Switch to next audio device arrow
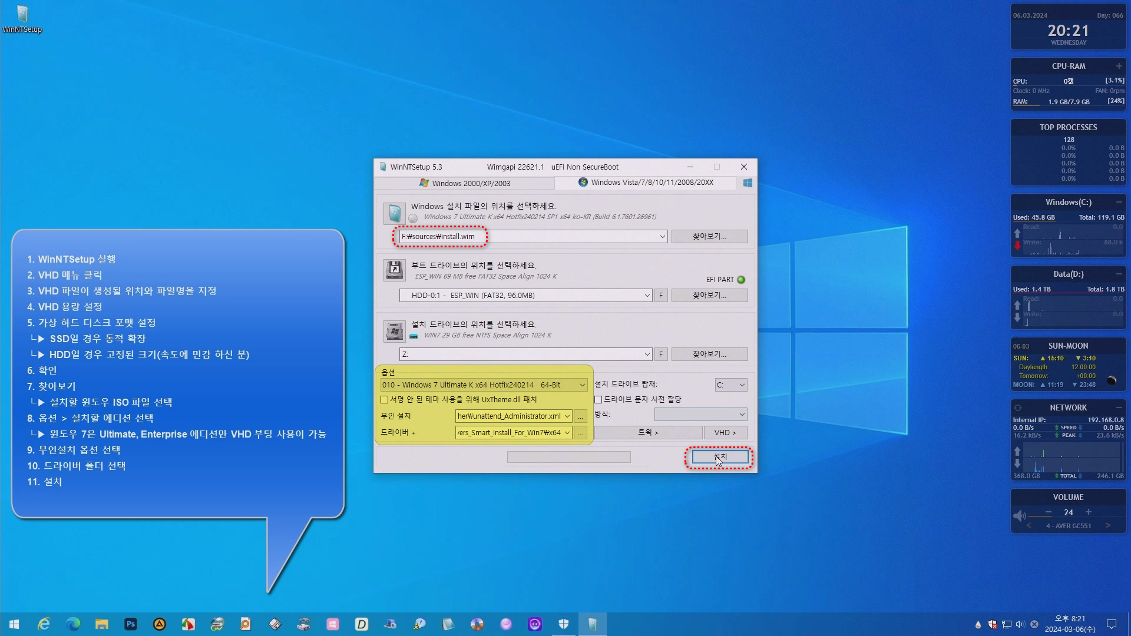 click(x=1108, y=526)
